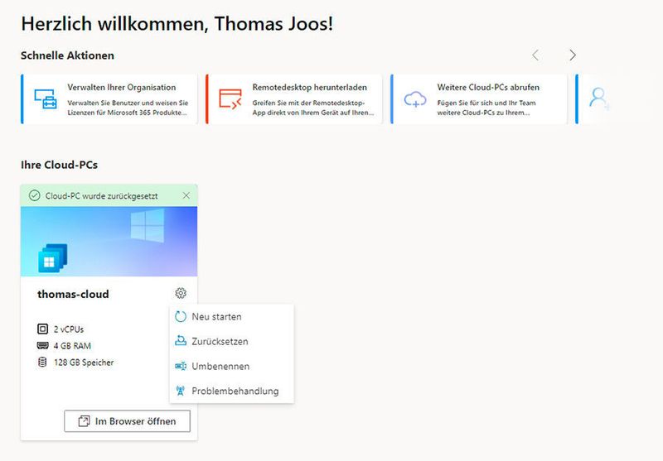Image resolution: width=663 pixels, height=461 pixels.
Task: Click the partially visible add user icon
Action: pyautogui.click(x=598, y=99)
